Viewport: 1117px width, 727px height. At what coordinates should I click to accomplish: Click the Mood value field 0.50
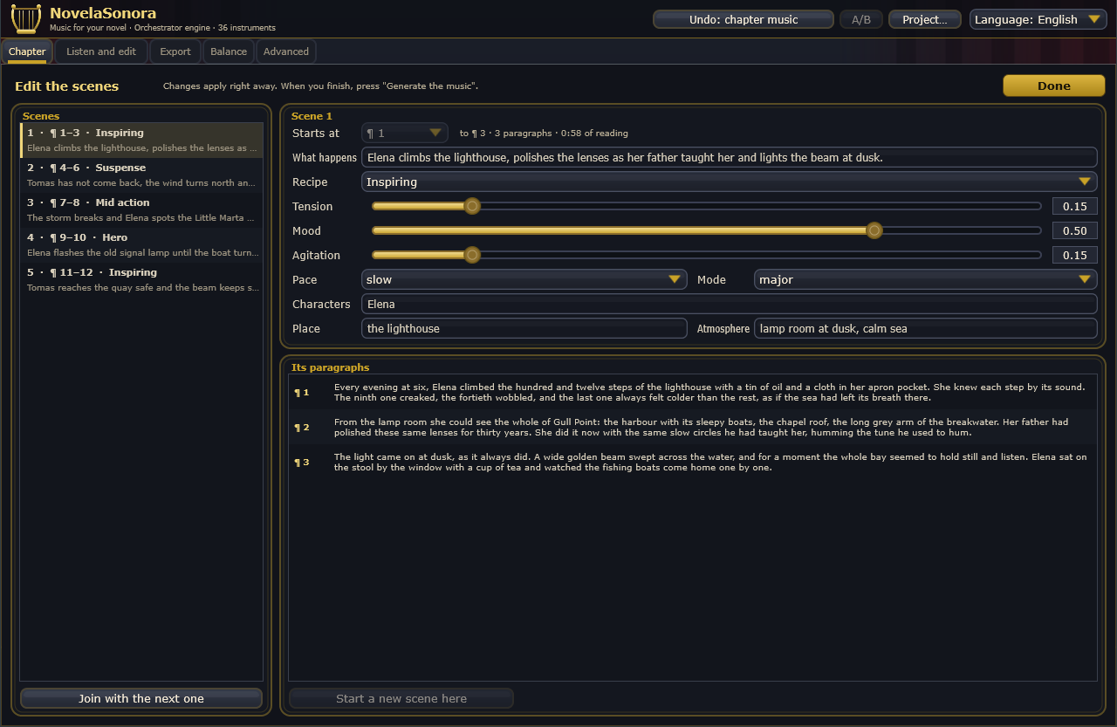click(1075, 230)
